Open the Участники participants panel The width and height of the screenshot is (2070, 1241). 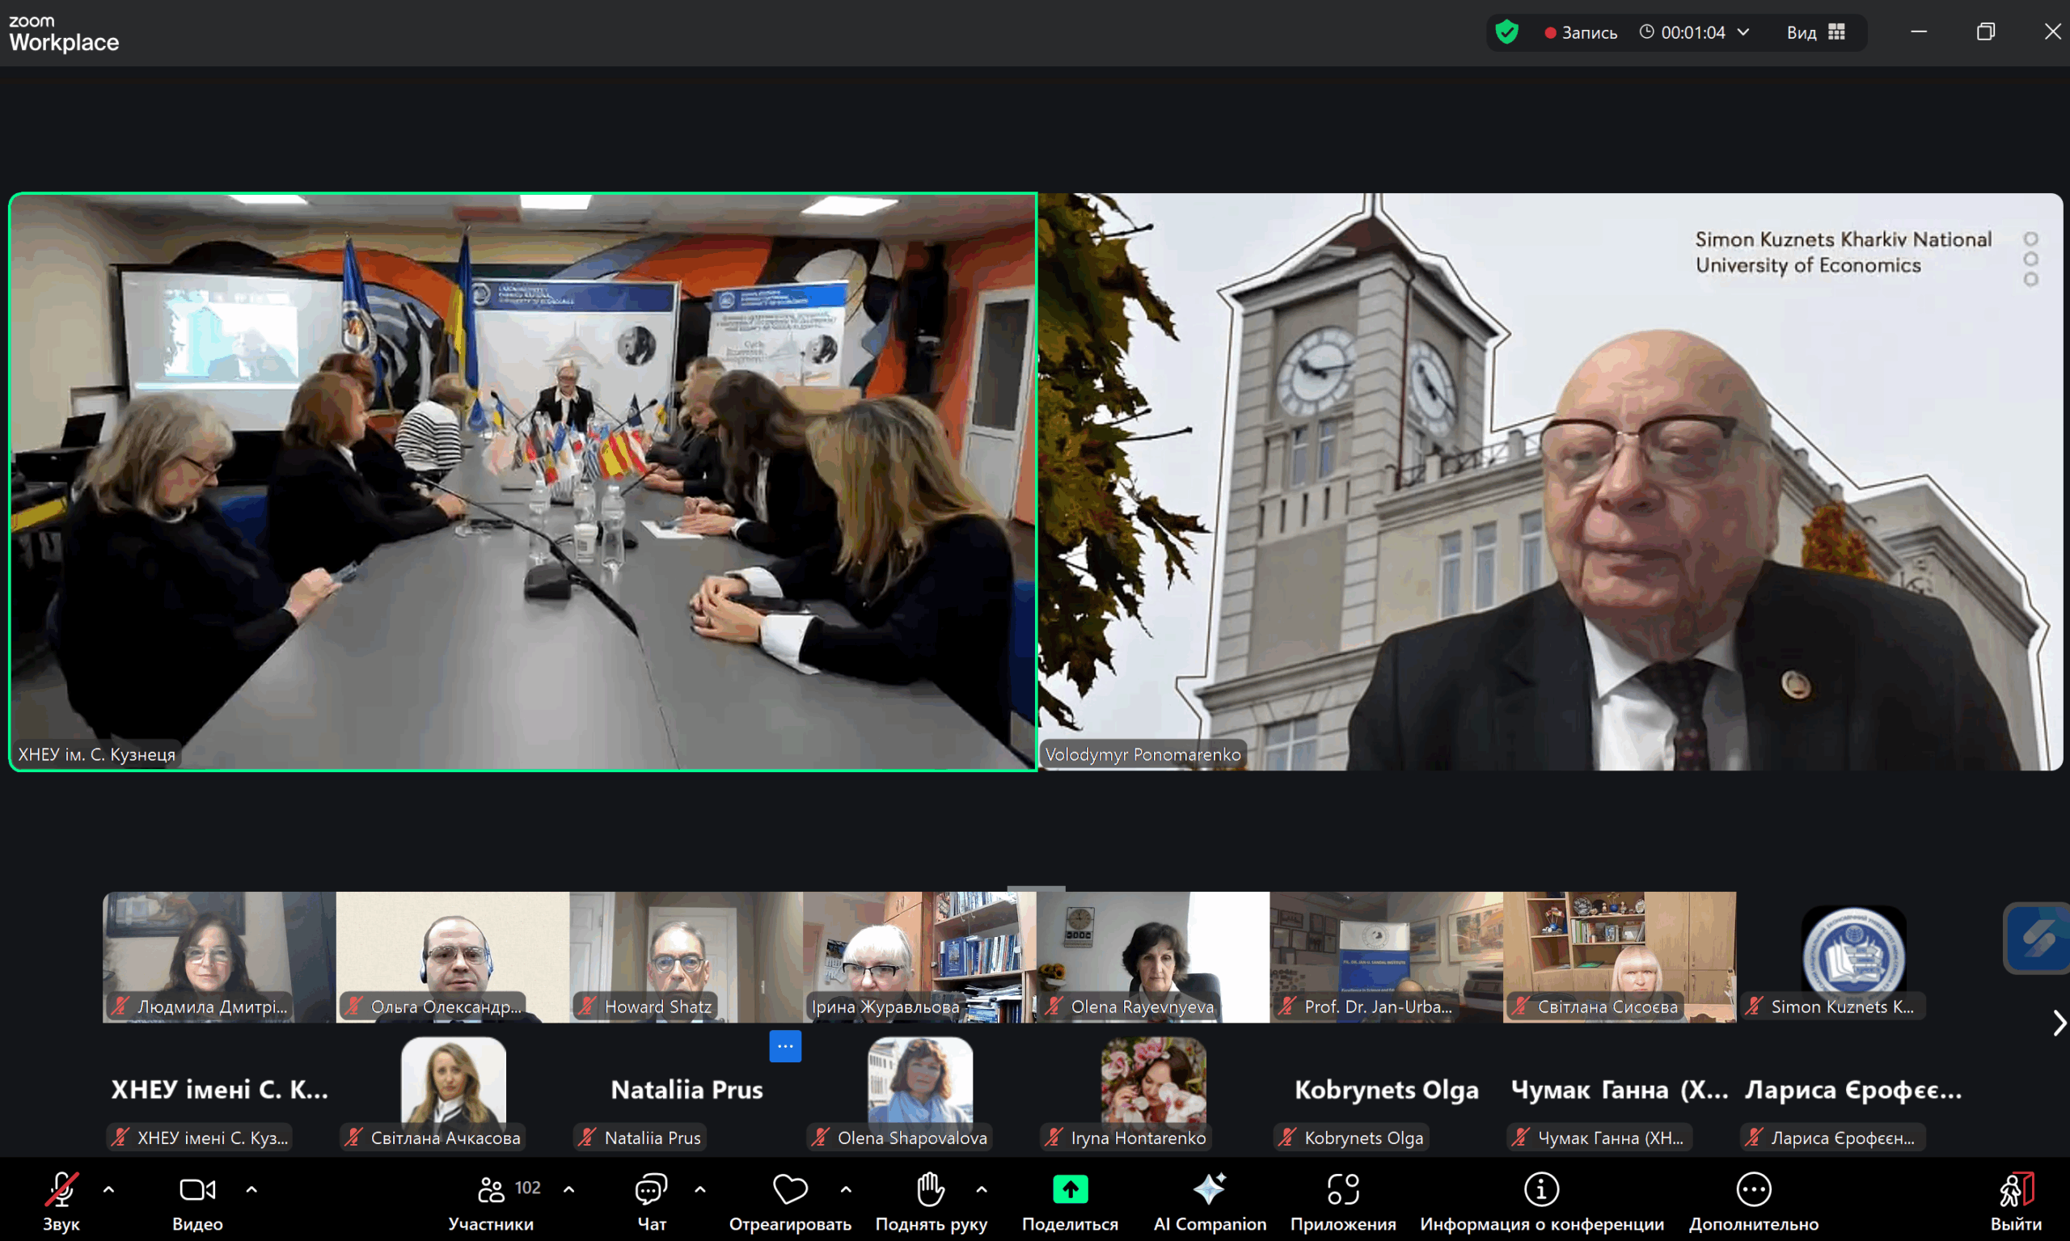coord(492,1190)
